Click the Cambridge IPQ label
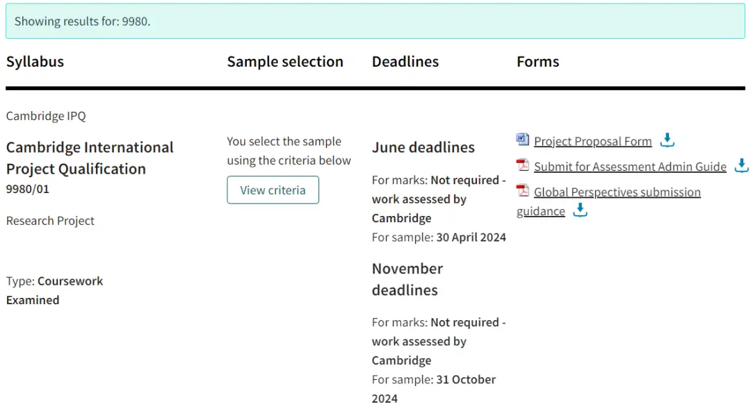751x409 pixels. pos(46,116)
